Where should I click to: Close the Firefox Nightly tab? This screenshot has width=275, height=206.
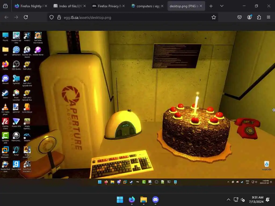pos(46,6)
